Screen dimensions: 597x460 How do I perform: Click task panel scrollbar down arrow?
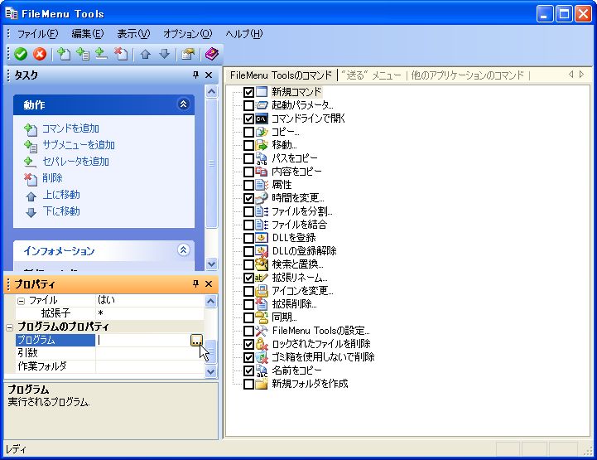pos(211,264)
